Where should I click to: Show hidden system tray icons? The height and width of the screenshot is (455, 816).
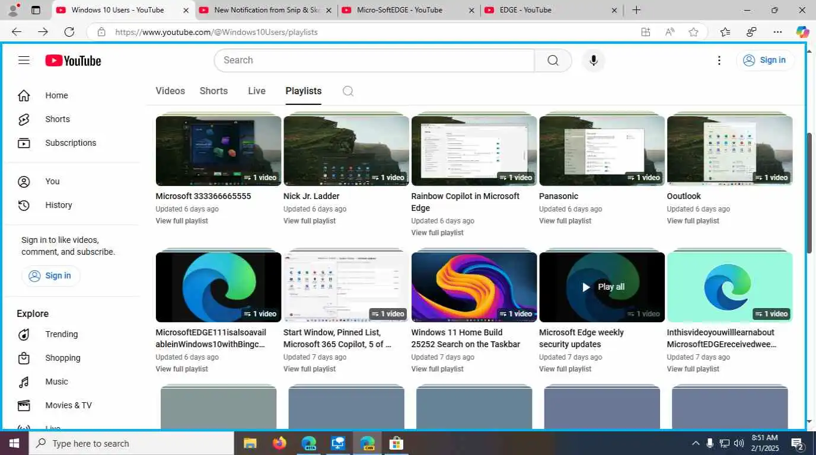coord(696,443)
